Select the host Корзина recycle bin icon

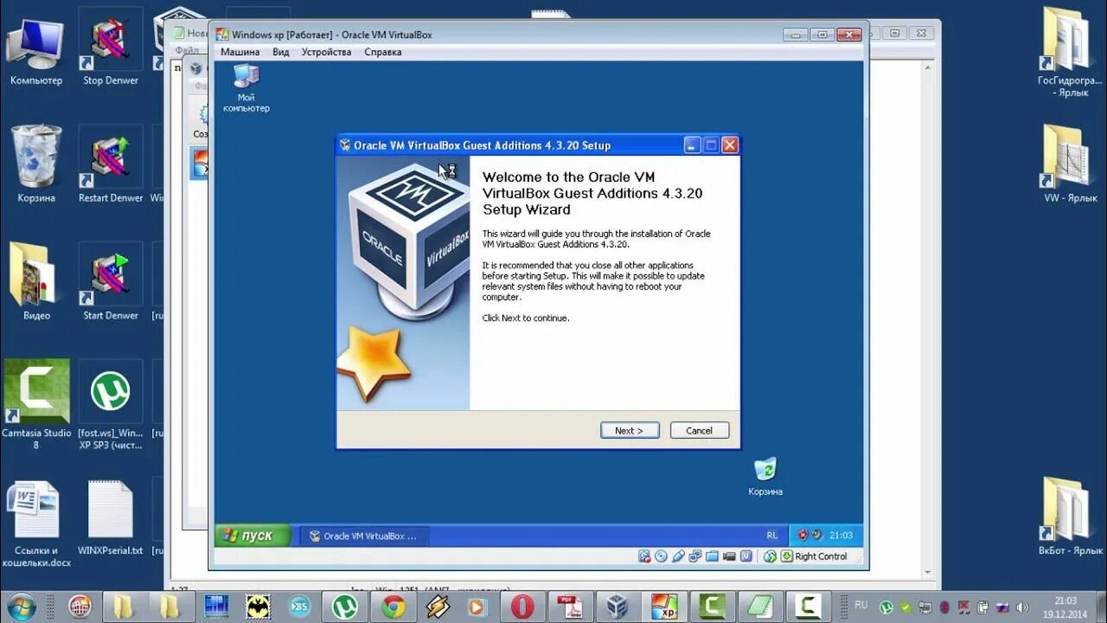click(x=36, y=164)
